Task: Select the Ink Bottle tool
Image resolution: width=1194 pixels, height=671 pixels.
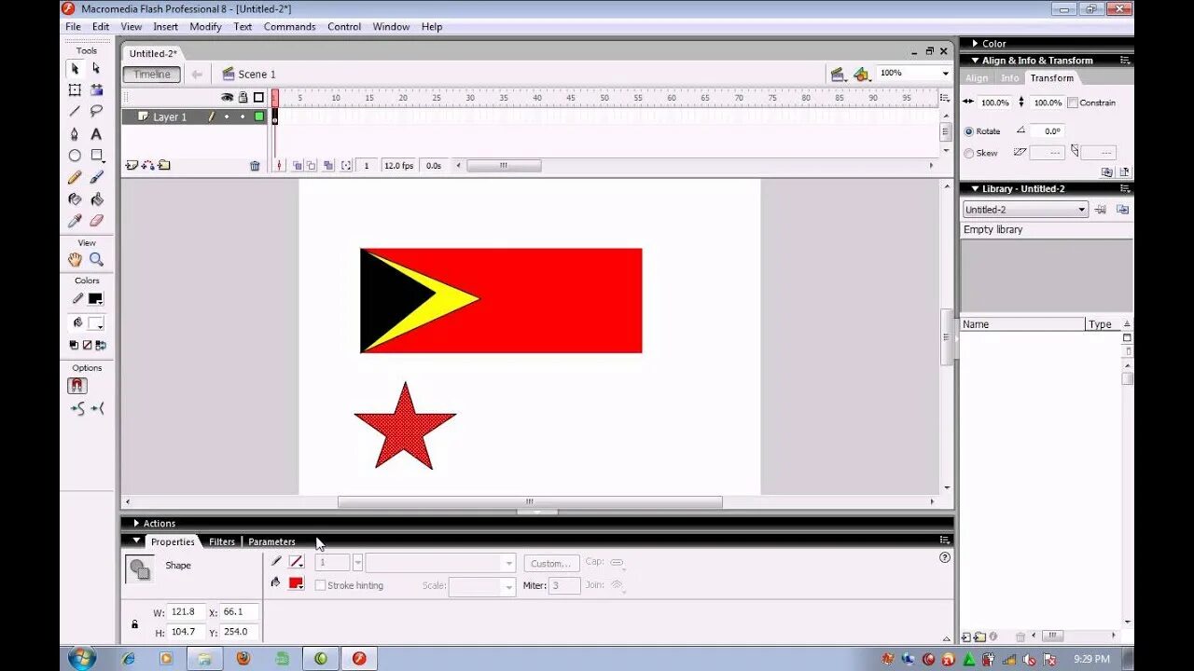Action: 75,199
